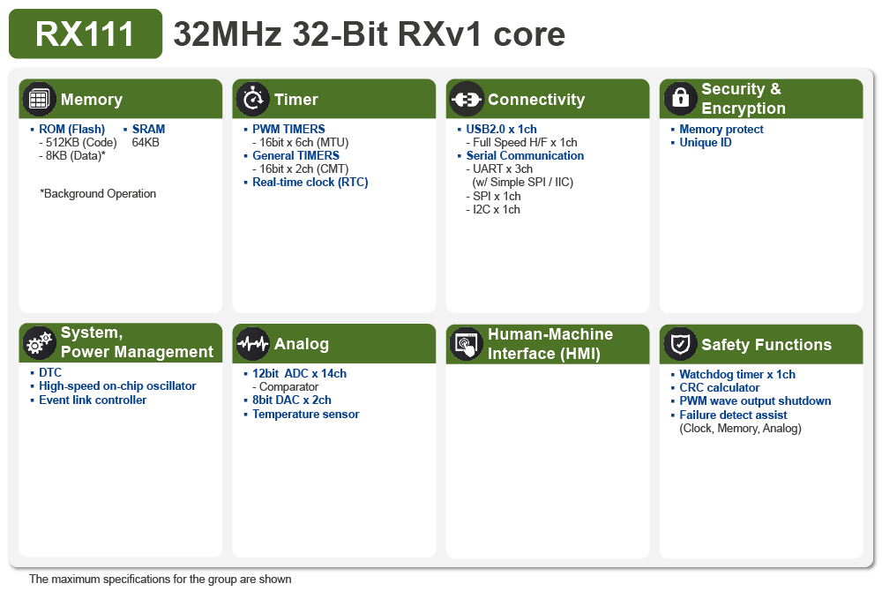
Task: Select the Memory protect item
Action: [x=721, y=129]
